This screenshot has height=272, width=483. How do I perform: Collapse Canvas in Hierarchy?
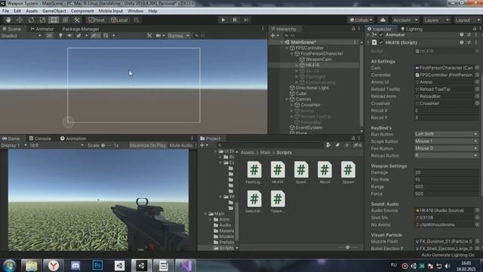pos(287,99)
